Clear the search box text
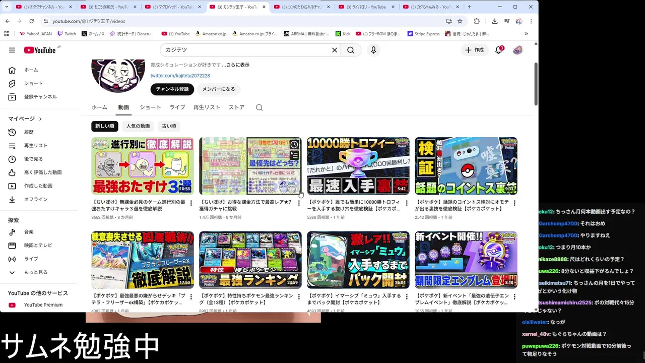The width and height of the screenshot is (645, 363). click(334, 50)
